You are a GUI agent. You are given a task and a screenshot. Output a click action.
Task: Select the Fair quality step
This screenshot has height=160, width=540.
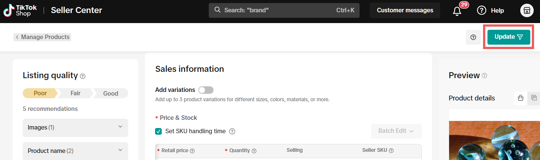(75, 93)
